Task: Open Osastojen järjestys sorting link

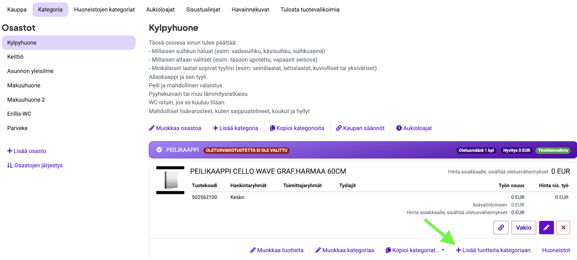Action: coord(35,165)
